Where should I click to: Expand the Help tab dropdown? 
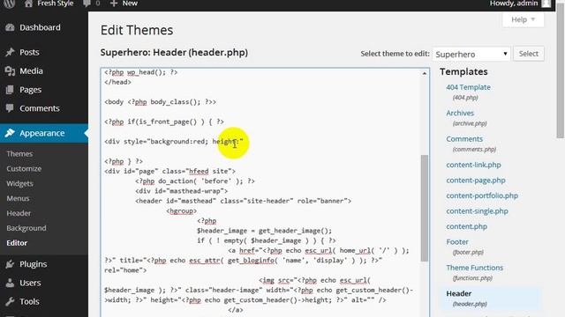523,19
